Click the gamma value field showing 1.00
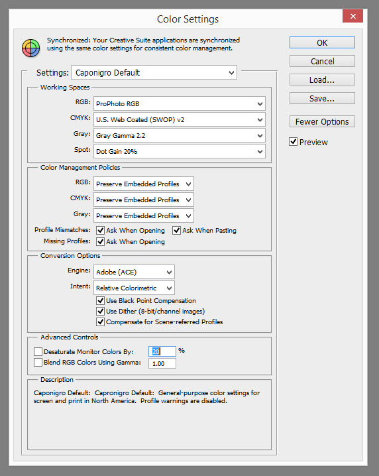Screen dimensions: 379x476 click(162, 363)
